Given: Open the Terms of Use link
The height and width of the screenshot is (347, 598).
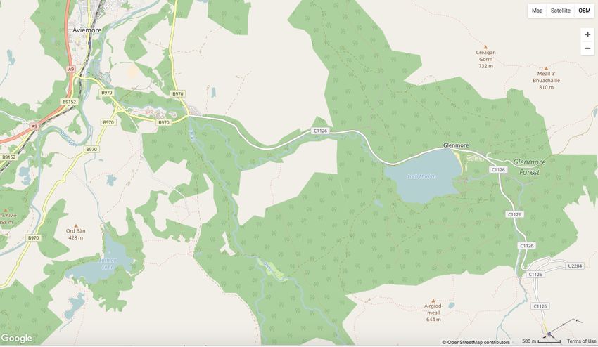Looking at the screenshot, I should point(581,341).
